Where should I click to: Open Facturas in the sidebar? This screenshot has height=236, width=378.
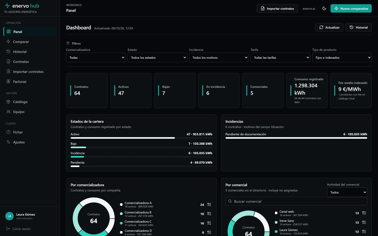coord(30,82)
